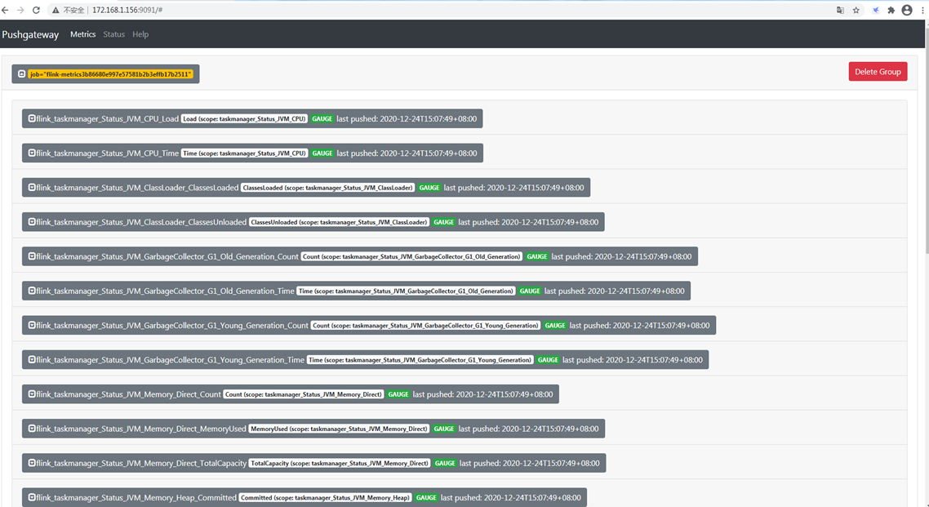This screenshot has width=929, height=507.
Task: Expand the ClassLoader_ClassesLoaded metric
Action: point(32,187)
